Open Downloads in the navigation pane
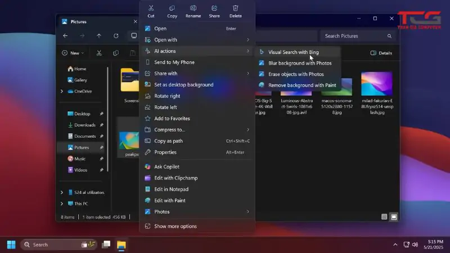 [x=82, y=125]
